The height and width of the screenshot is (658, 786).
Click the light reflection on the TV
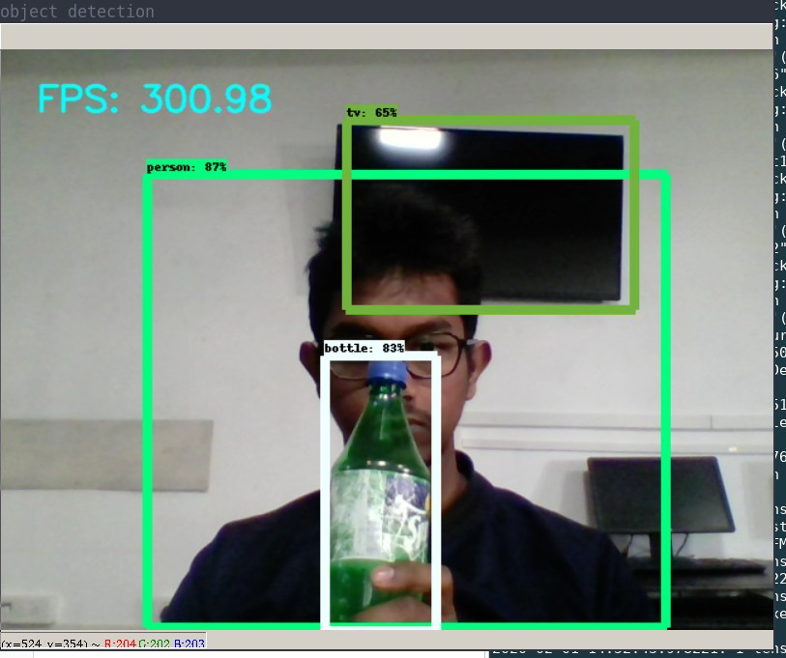411,137
